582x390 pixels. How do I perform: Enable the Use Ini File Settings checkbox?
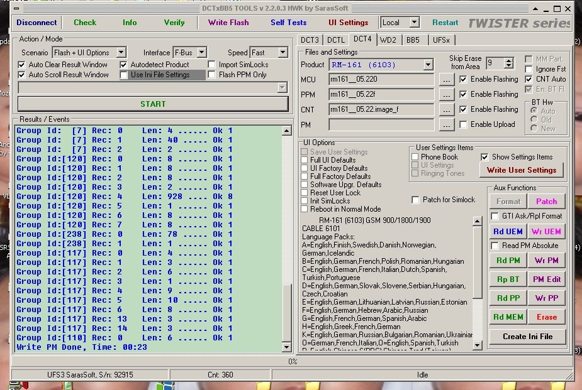tap(124, 75)
